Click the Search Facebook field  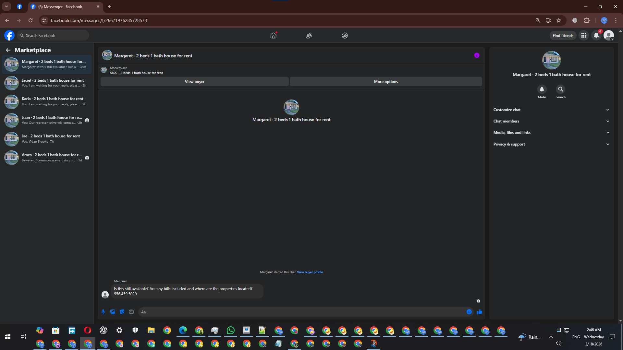(x=53, y=35)
